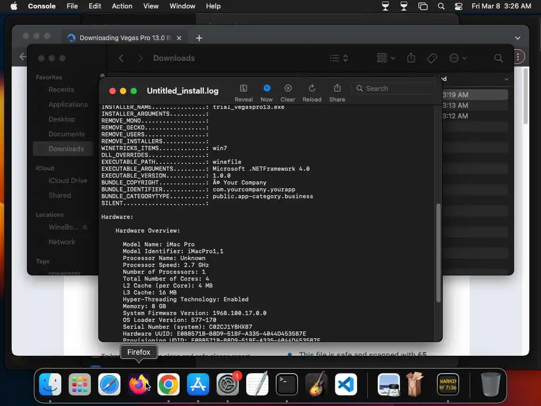541x406 pixels.
Task: Open the Finder more actions dropdown
Action: coord(458,58)
